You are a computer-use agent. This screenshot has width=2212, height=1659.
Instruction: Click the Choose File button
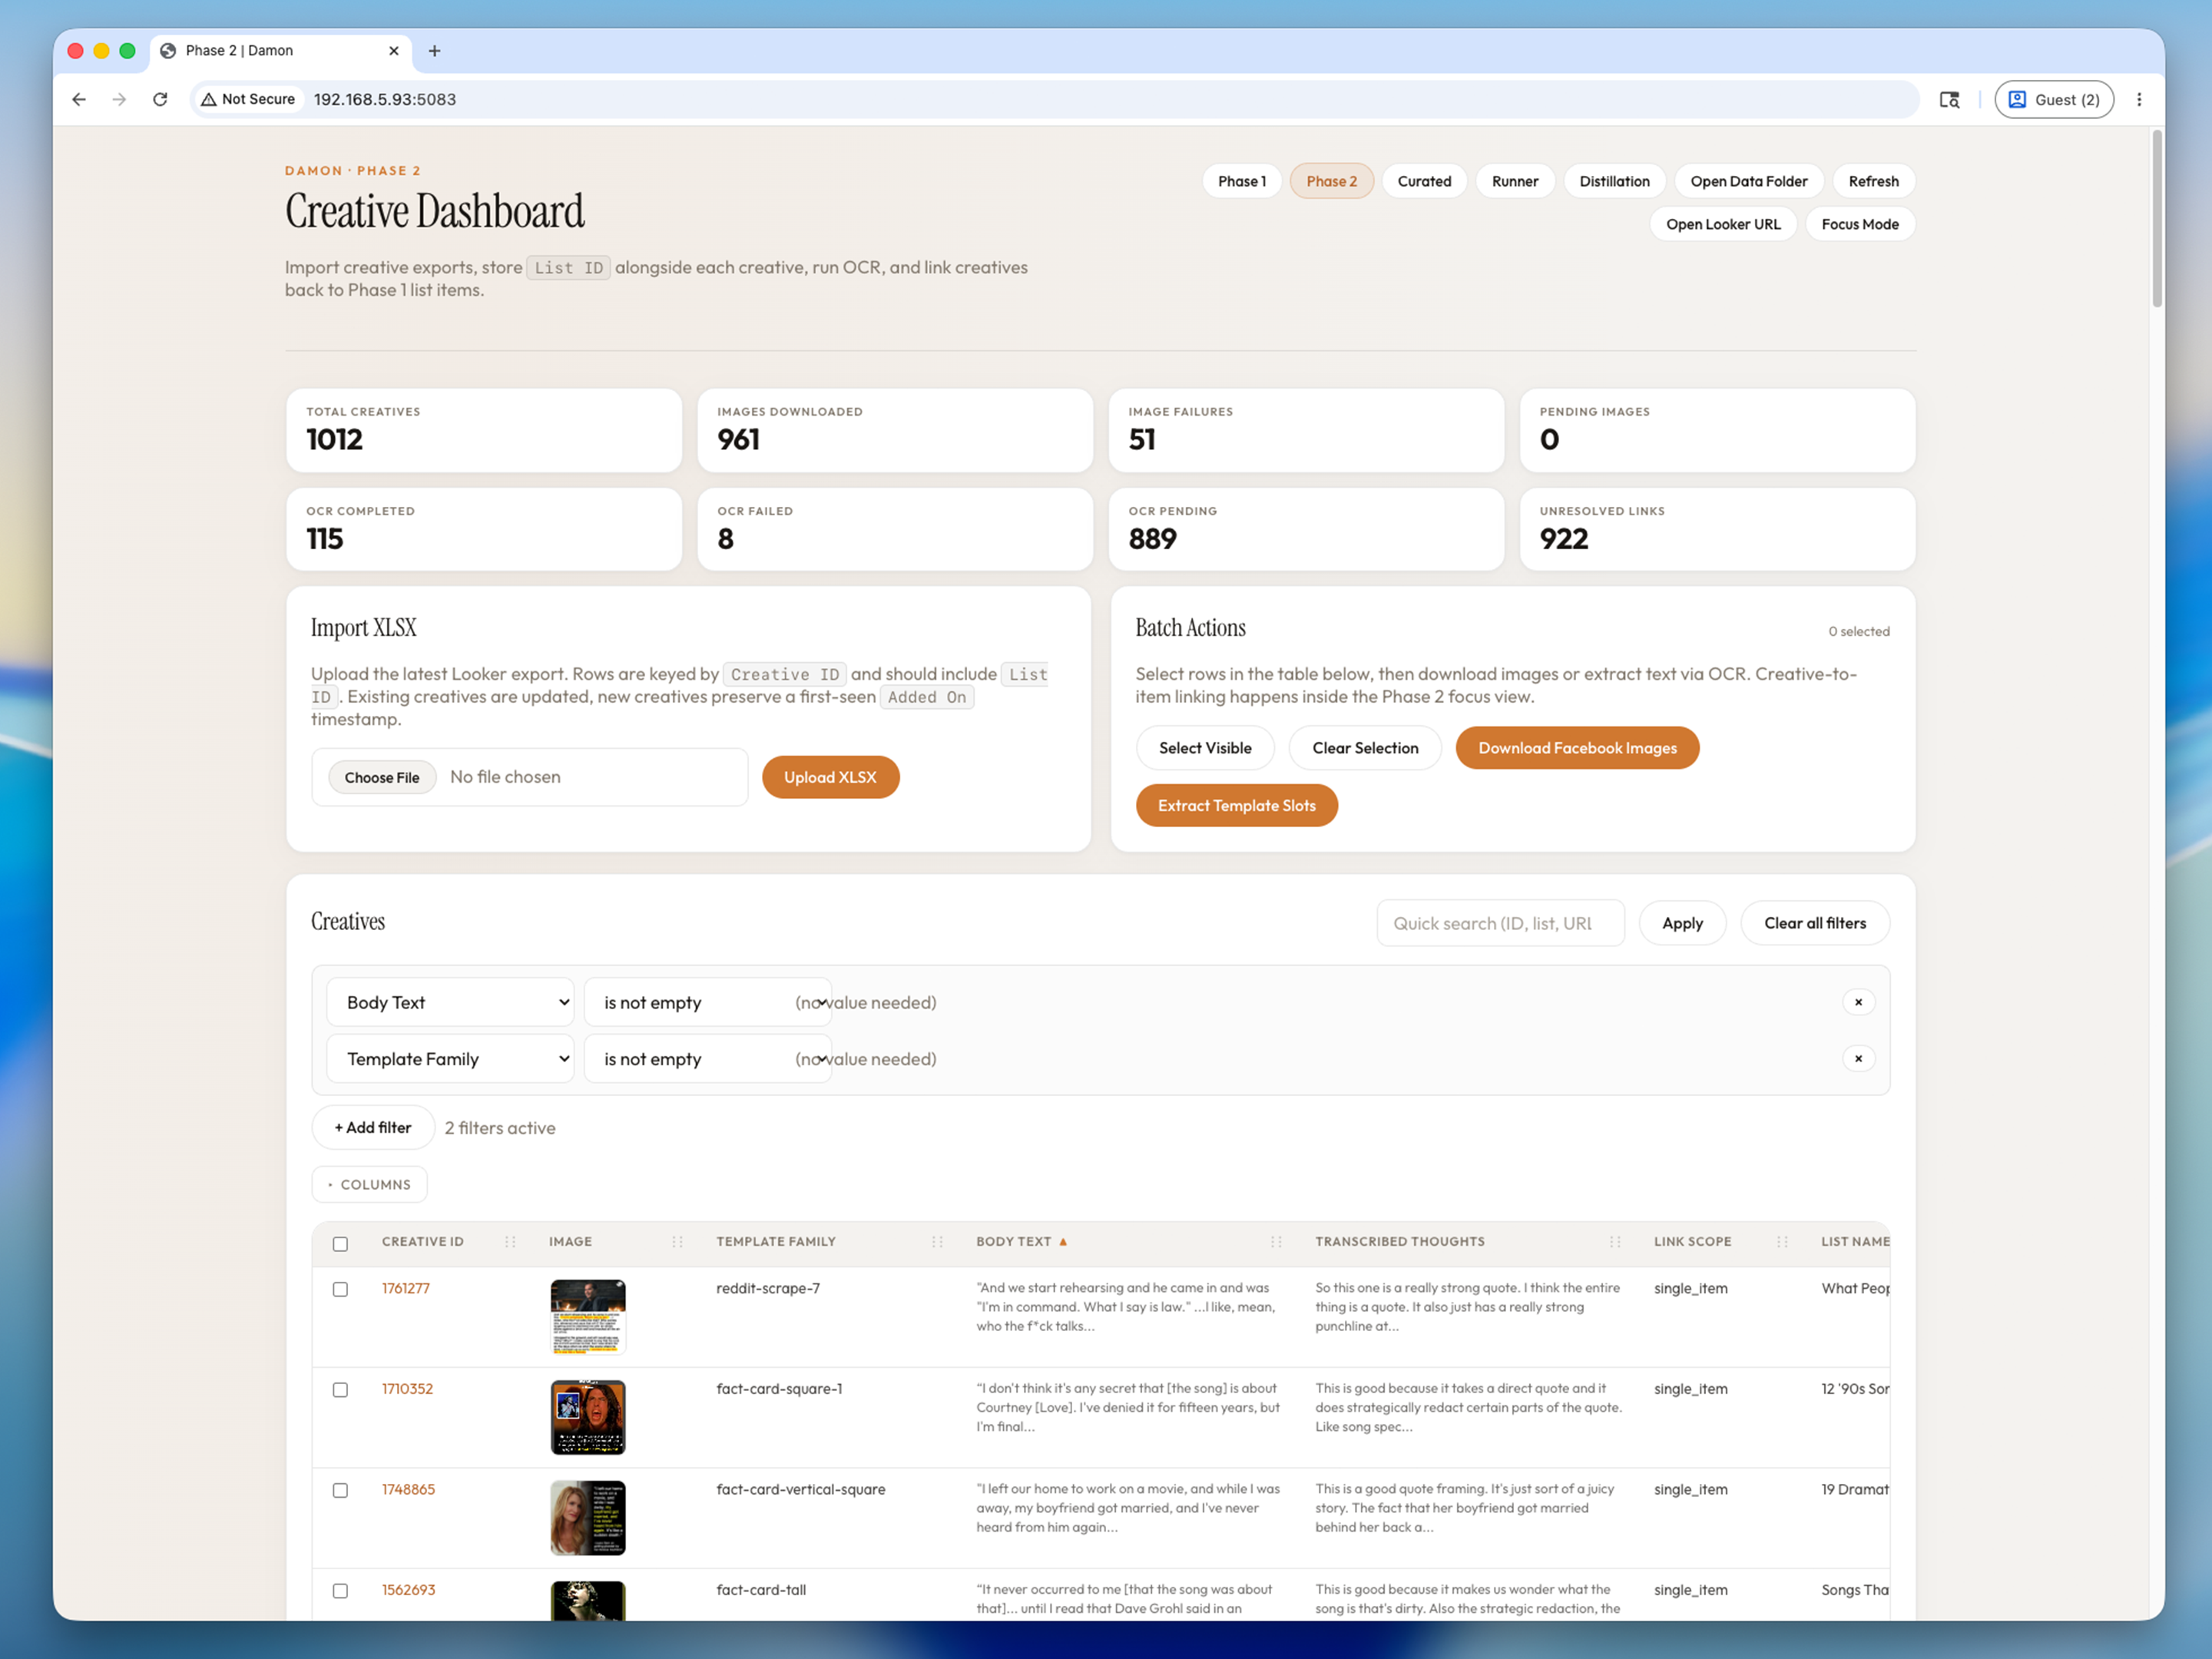point(382,777)
